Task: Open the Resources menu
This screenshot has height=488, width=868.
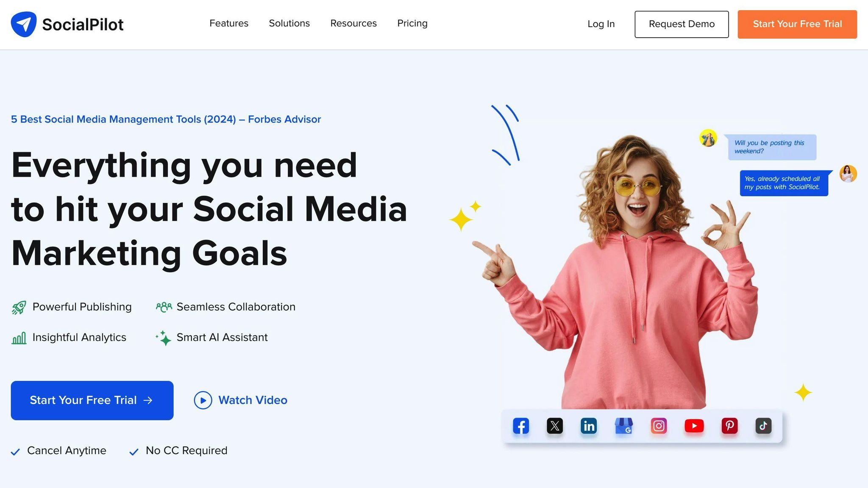Action: [353, 23]
